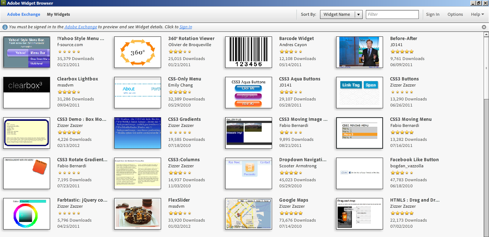Click the star rating for Facebook Like Button

402,173
